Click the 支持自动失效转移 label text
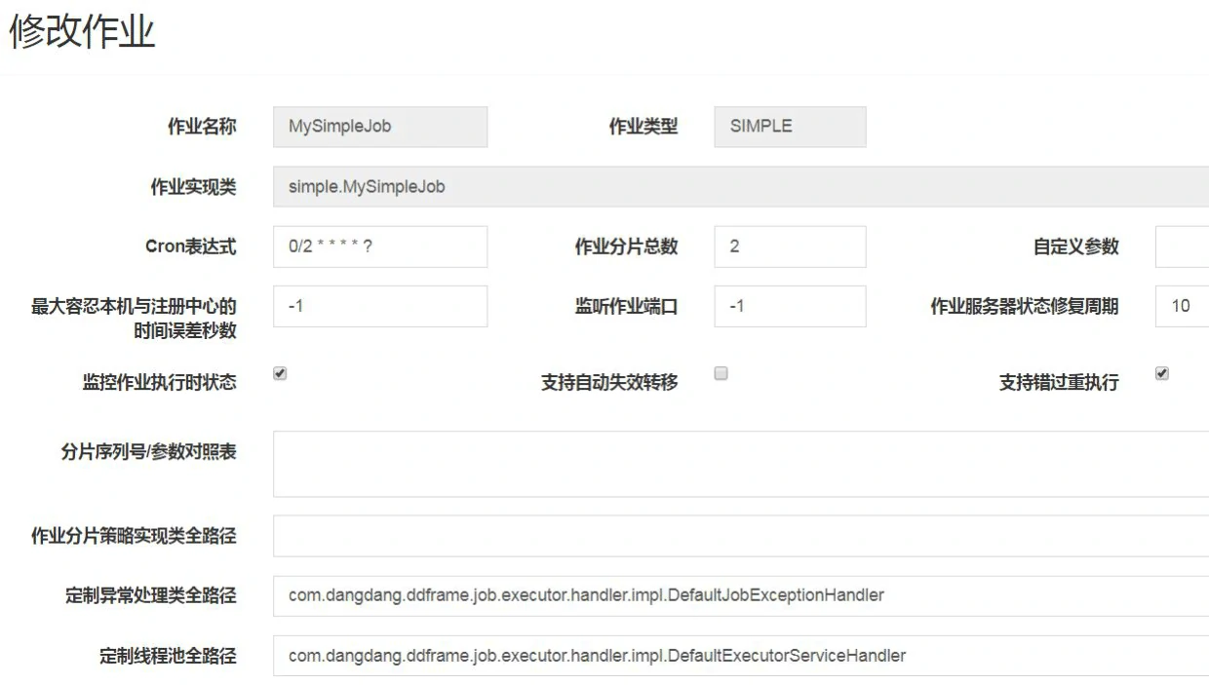The height and width of the screenshot is (685, 1209). [609, 383]
